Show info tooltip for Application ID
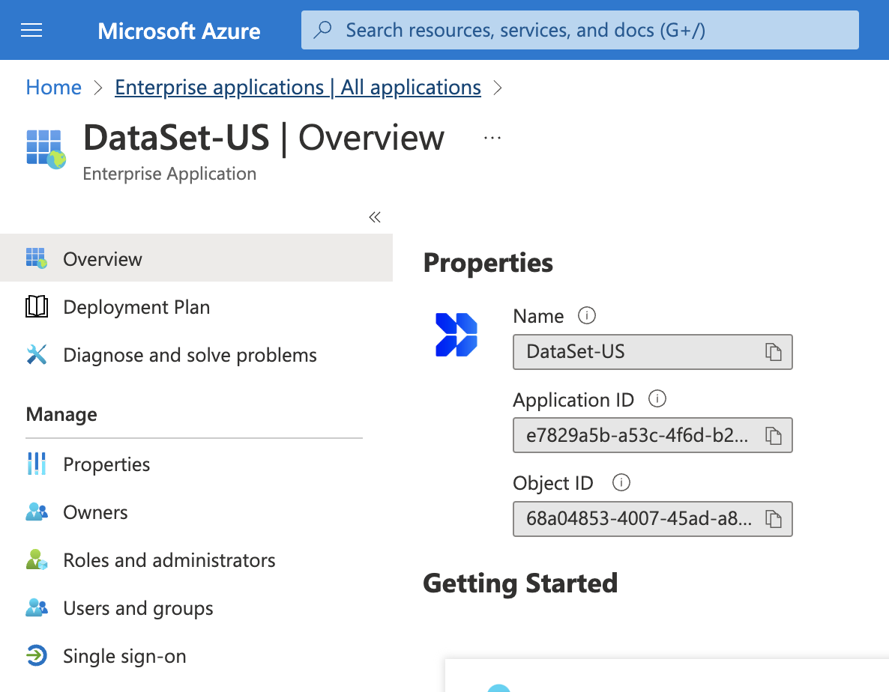Image resolution: width=889 pixels, height=692 pixels. 657,399
